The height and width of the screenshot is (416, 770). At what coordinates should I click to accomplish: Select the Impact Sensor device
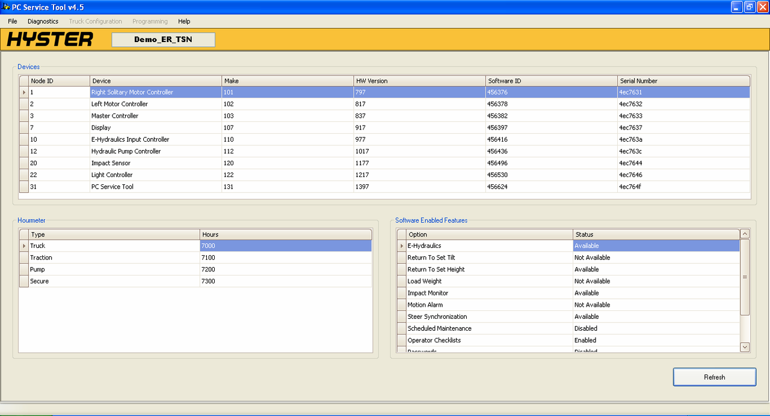pos(385,163)
